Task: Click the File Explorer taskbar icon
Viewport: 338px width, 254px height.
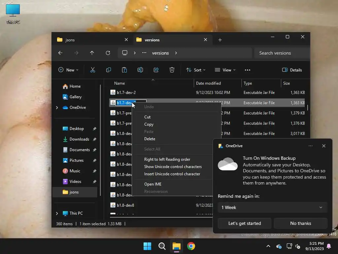Action: [176, 246]
